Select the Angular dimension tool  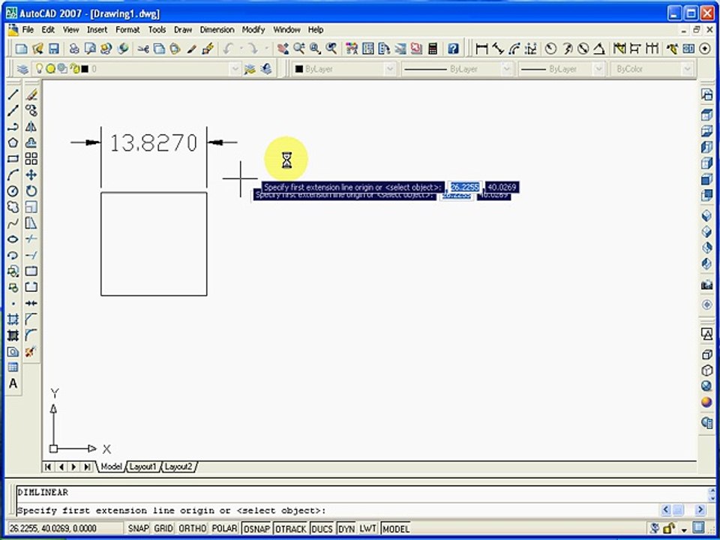pos(598,49)
